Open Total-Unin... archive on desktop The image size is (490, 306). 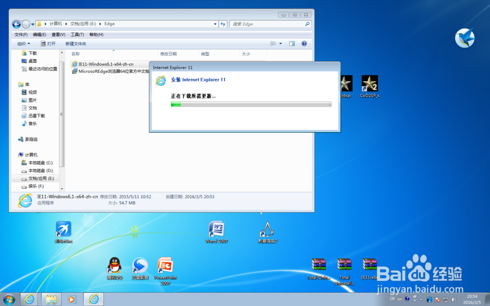[318, 268]
